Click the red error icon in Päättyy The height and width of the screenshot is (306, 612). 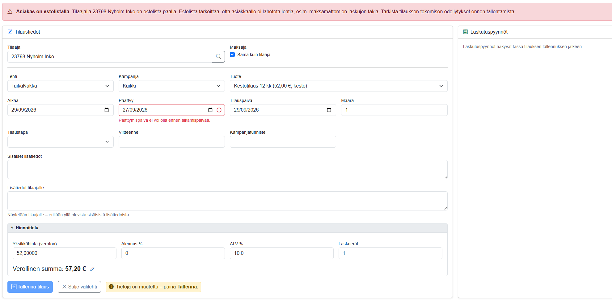pyautogui.click(x=219, y=110)
